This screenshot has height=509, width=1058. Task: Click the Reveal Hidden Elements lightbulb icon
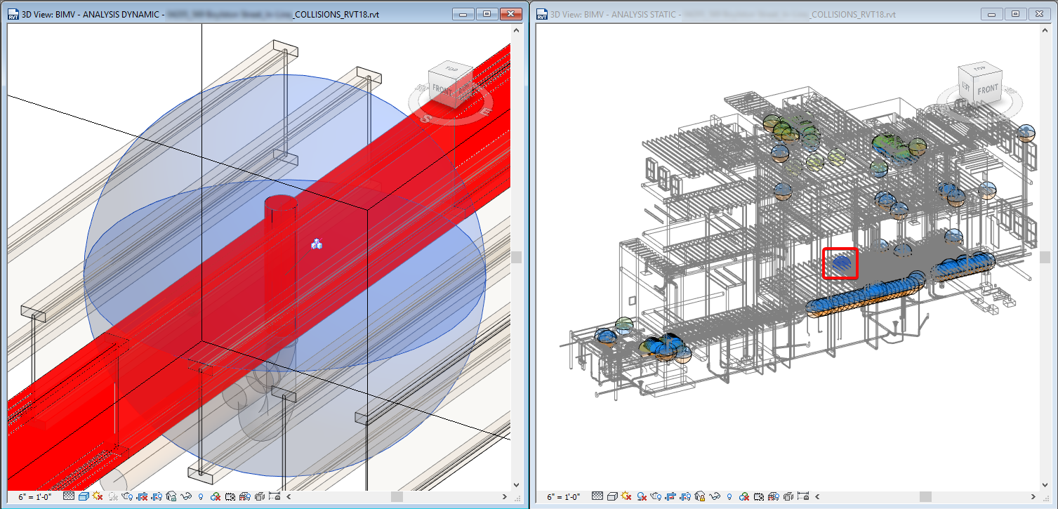pyautogui.click(x=201, y=496)
